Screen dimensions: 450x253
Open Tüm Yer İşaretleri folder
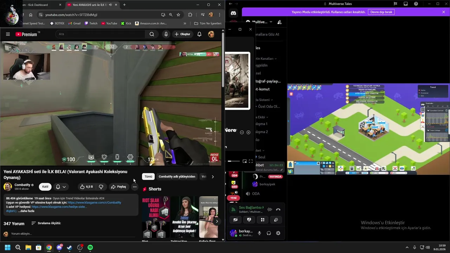208,23
